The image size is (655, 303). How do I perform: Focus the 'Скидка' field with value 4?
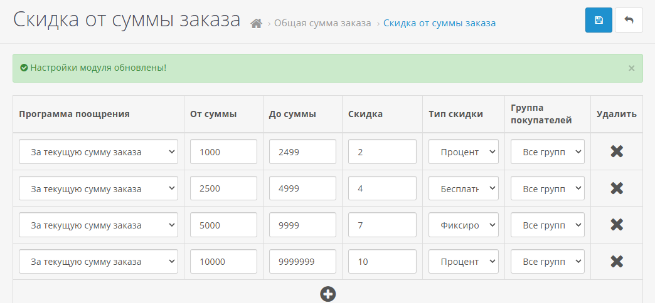point(382,188)
